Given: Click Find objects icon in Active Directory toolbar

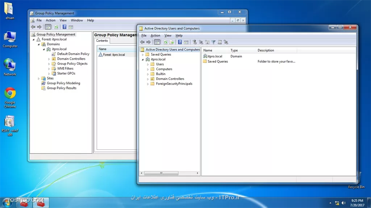Looking at the screenshot, I should click(x=220, y=42).
